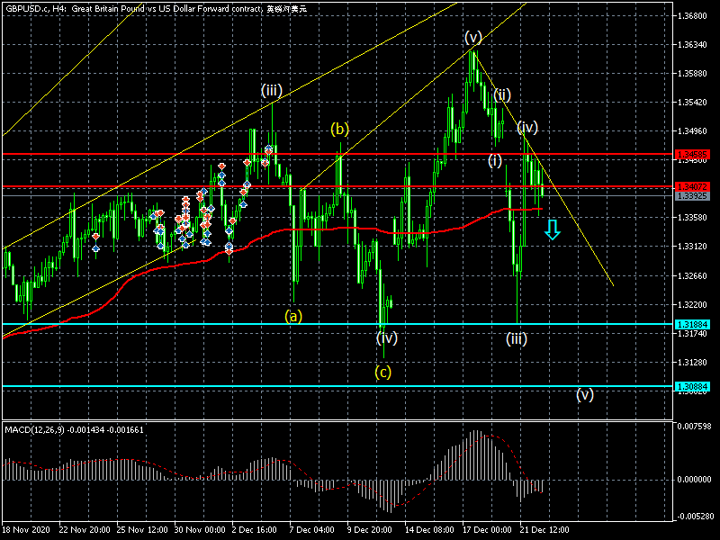Click the 1.33120 price axis value
720x540 pixels.
tap(692, 247)
